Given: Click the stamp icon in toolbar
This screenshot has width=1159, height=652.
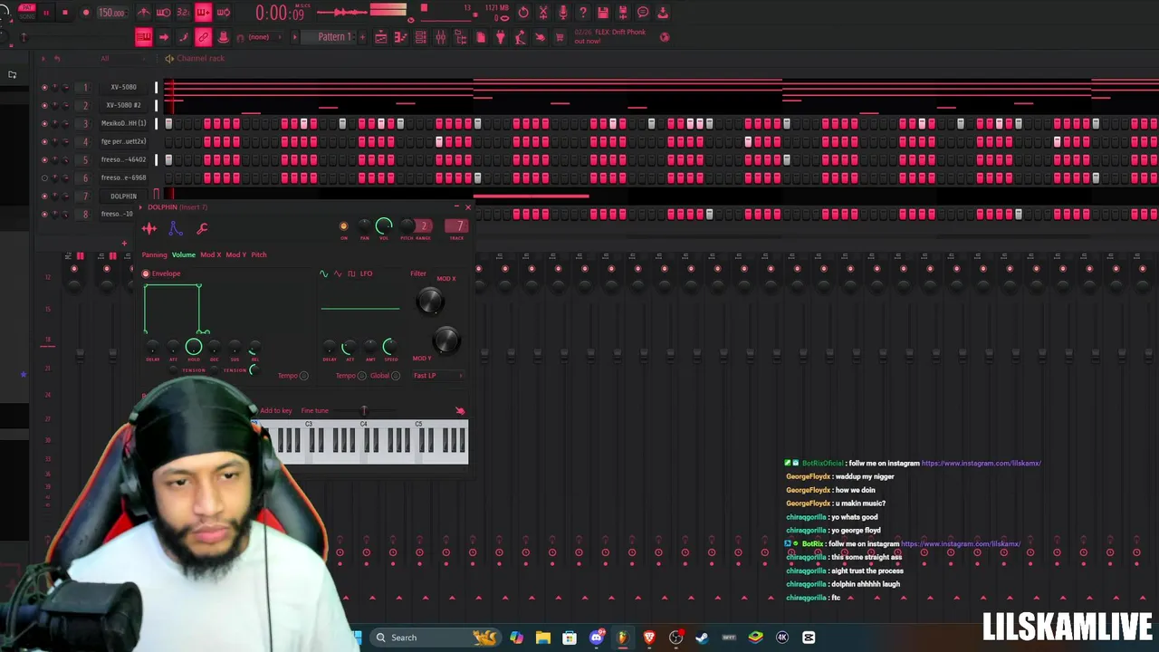Looking at the screenshot, I should [x=223, y=37].
